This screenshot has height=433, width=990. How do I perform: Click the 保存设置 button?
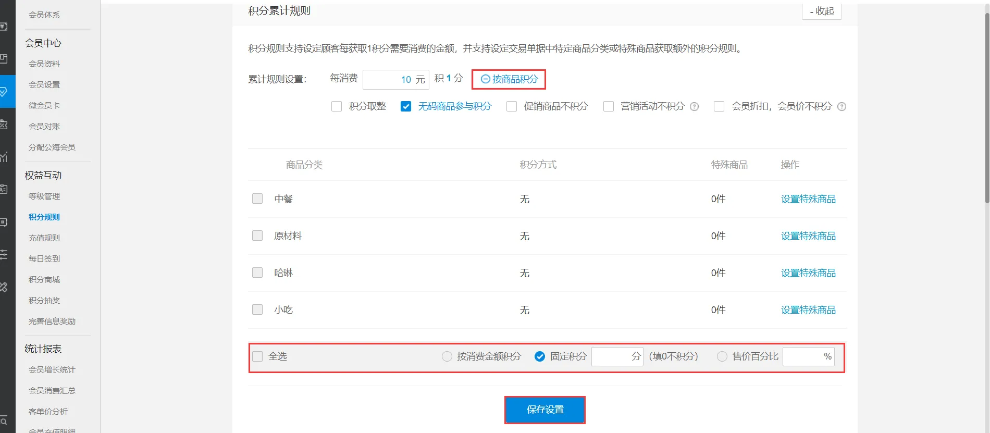[545, 410]
